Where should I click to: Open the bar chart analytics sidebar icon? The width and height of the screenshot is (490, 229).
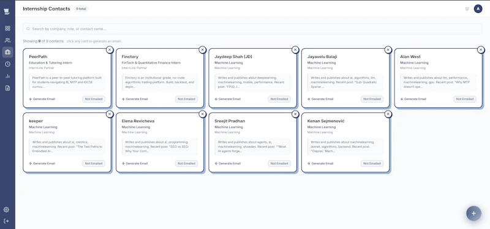pos(7,76)
